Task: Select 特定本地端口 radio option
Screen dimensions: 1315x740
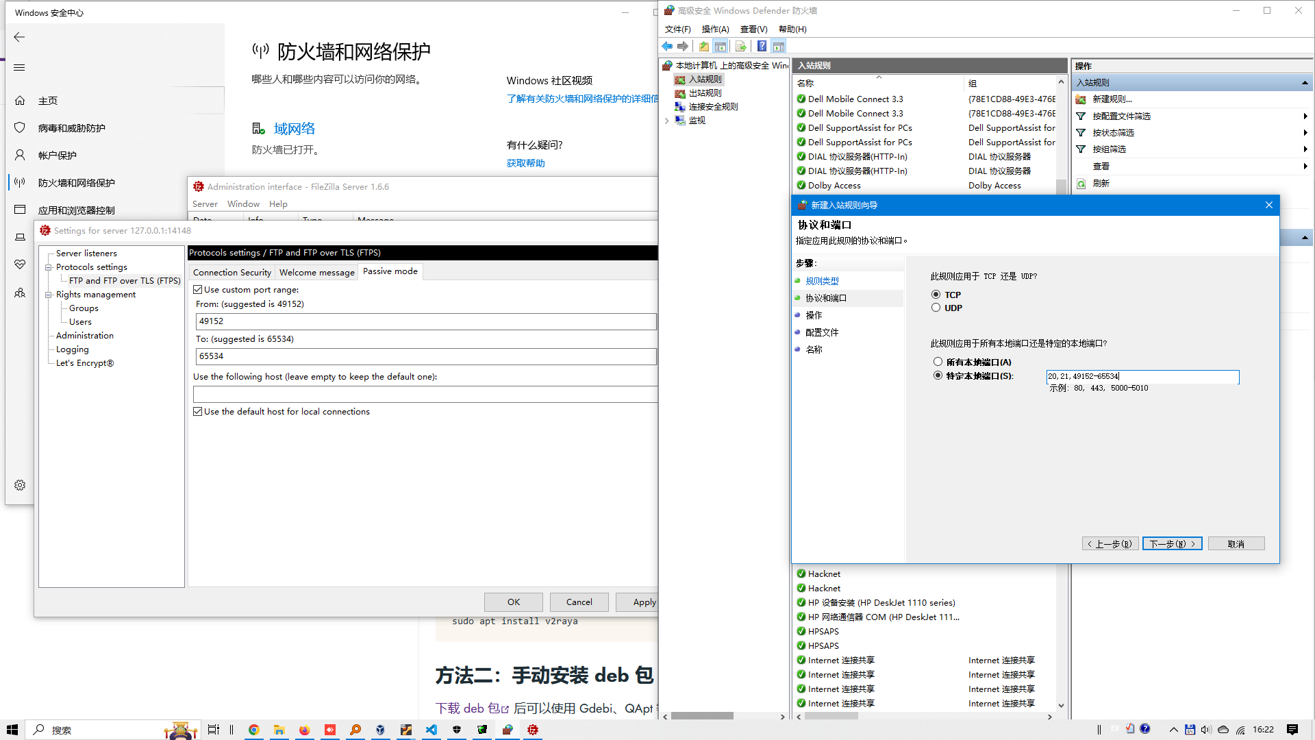Action: (938, 375)
